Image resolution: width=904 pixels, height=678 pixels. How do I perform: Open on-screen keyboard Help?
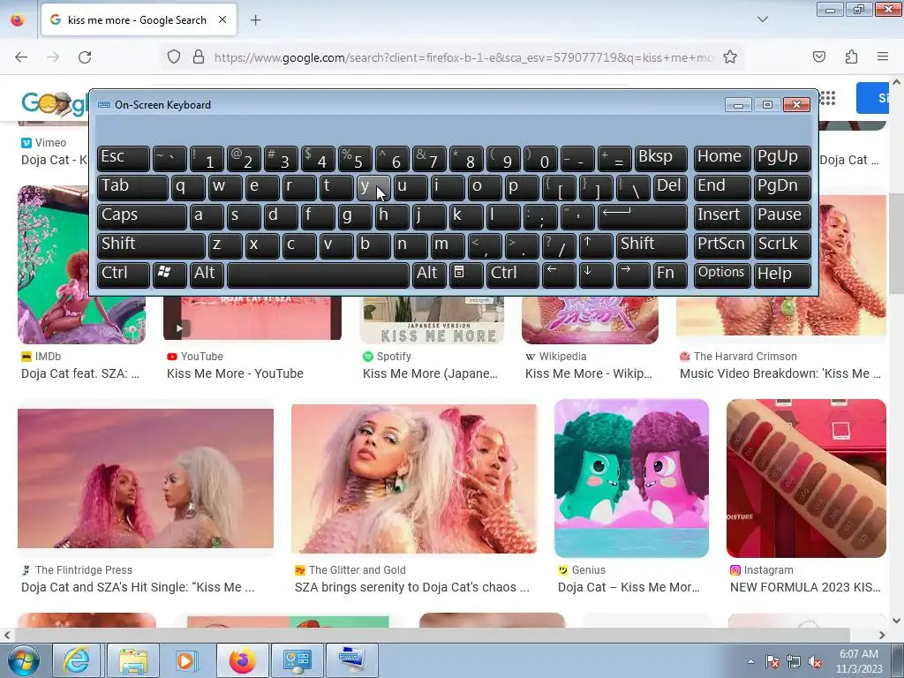coord(782,274)
